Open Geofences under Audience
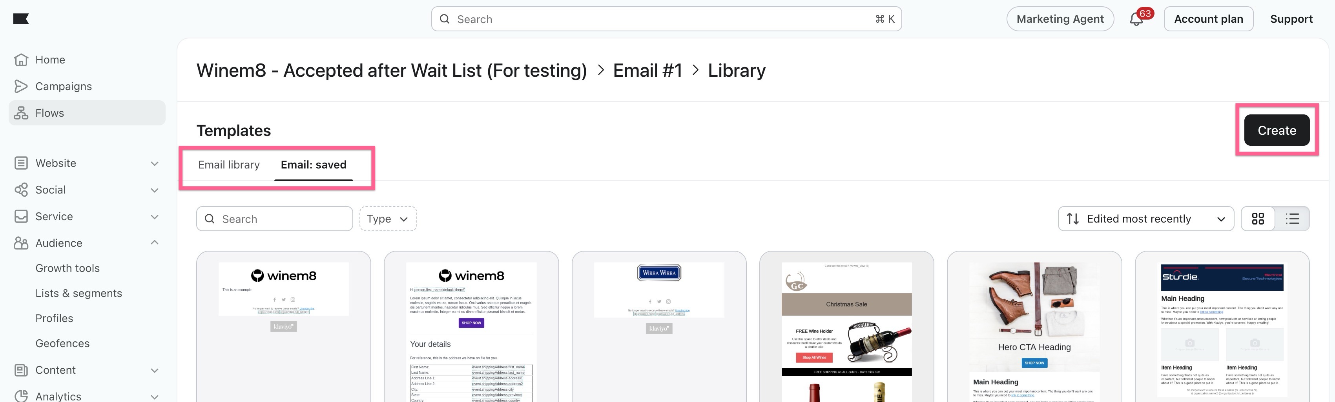This screenshot has height=402, width=1335. pos(62,344)
